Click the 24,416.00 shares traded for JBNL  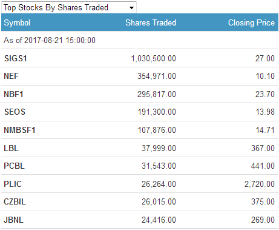tap(159, 220)
